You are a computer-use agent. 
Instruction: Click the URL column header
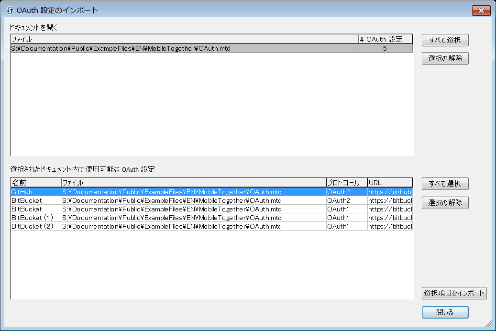click(390, 183)
